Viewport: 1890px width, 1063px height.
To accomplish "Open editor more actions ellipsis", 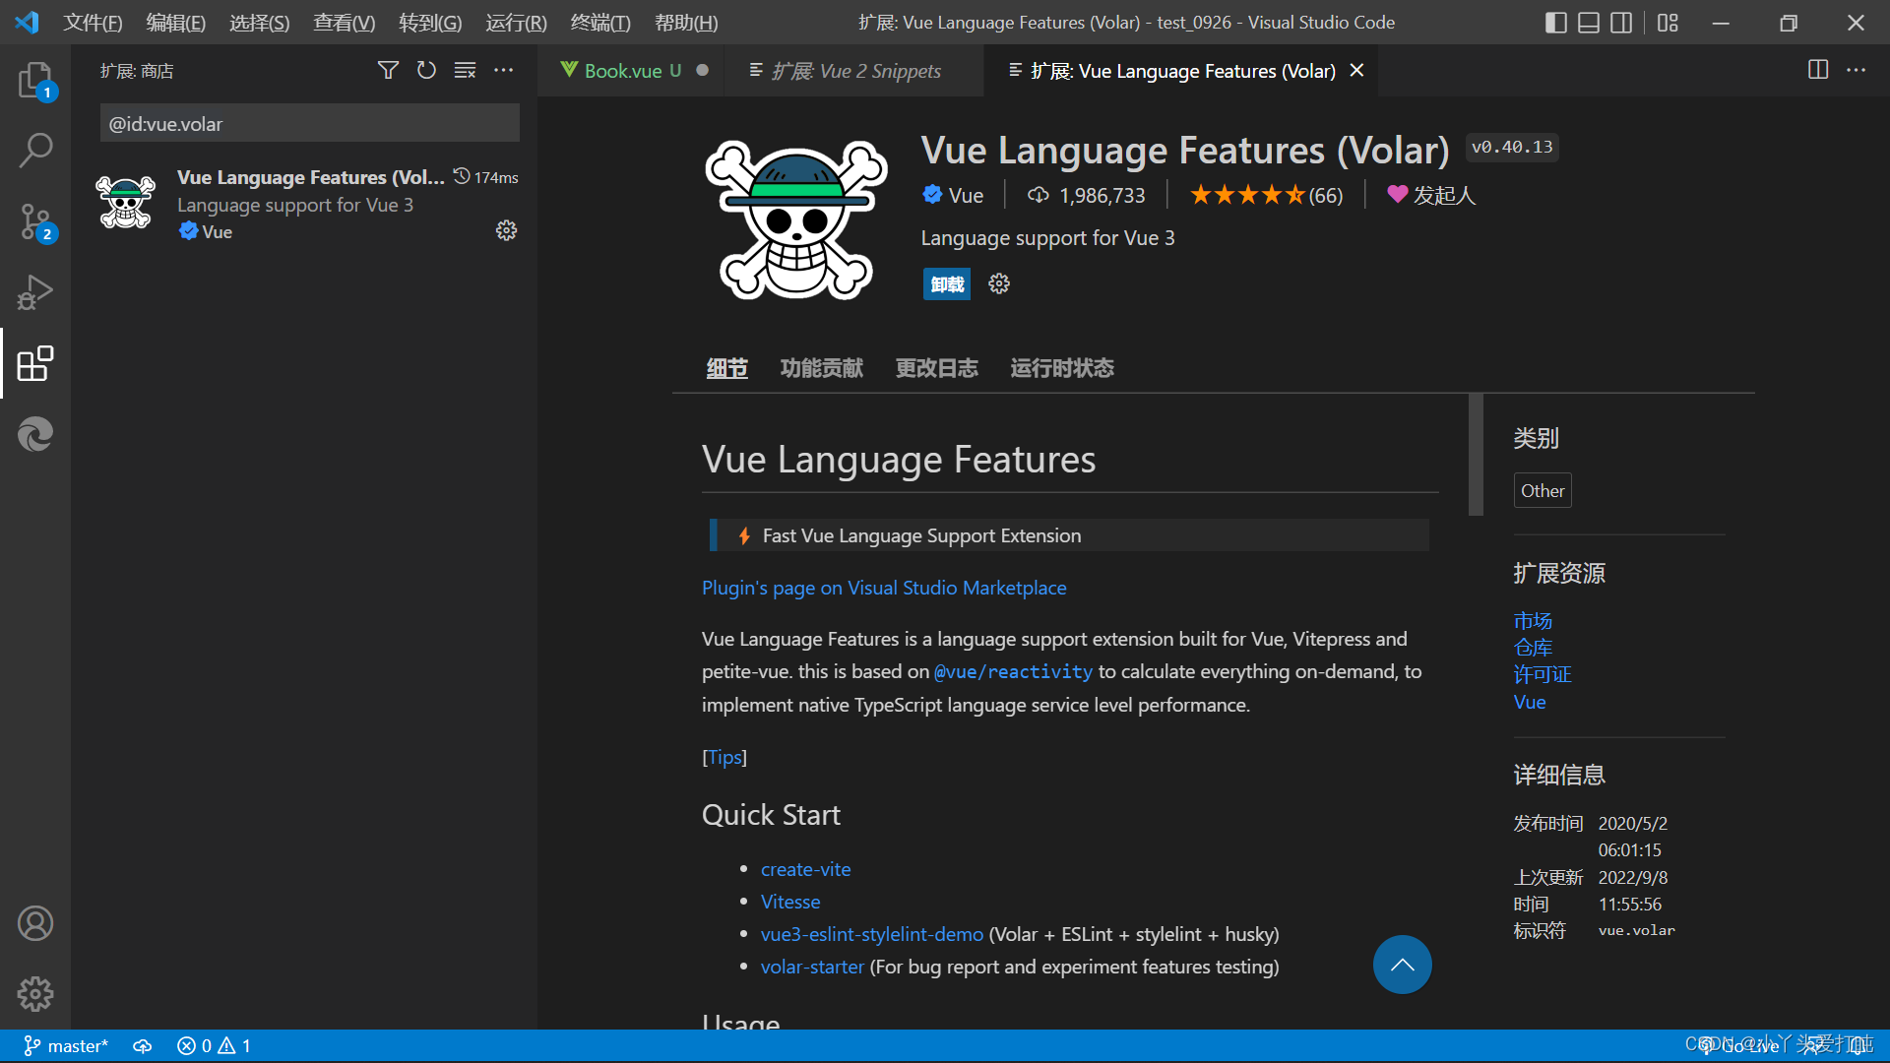I will (1856, 70).
